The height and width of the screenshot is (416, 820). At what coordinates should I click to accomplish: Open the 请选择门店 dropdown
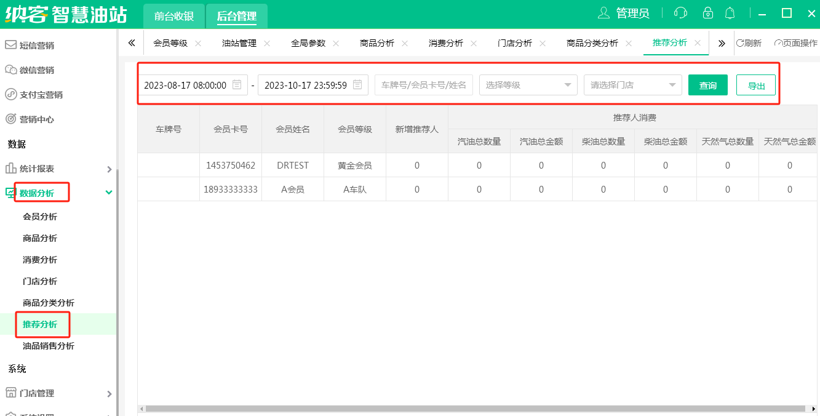[x=632, y=85]
